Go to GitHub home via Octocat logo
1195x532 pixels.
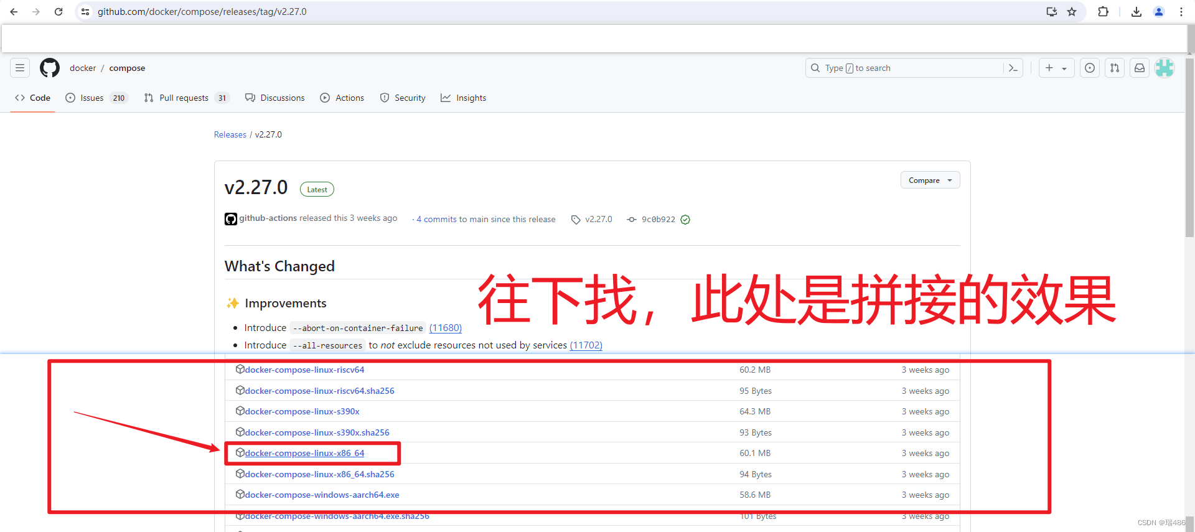point(50,68)
